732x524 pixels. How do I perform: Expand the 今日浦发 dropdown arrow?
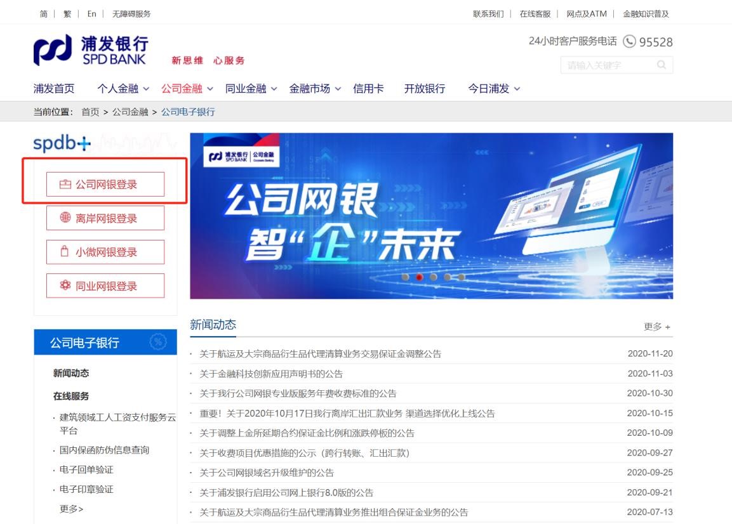tap(517, 89)
